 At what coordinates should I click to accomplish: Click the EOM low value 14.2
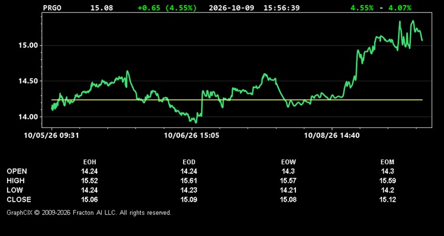[x=387, y=190]
